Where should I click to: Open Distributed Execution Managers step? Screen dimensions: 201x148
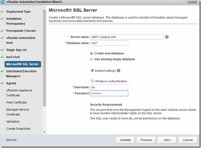tap(21, 74)
